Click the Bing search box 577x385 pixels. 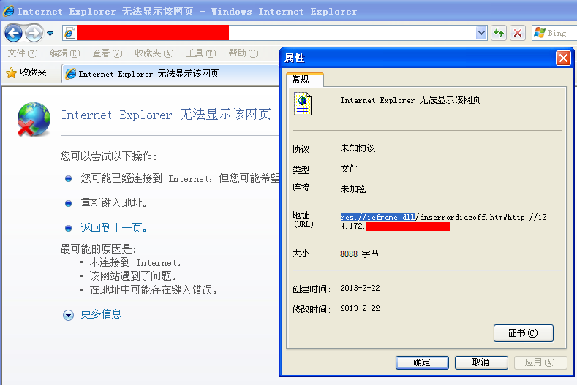pyautogui.click(x=554, y=33)
